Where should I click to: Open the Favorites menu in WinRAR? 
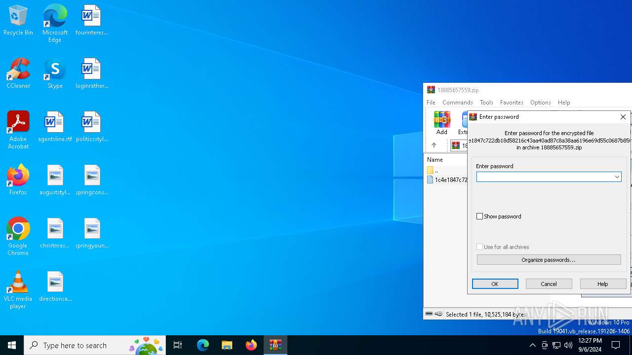click(x=512, y=103)
